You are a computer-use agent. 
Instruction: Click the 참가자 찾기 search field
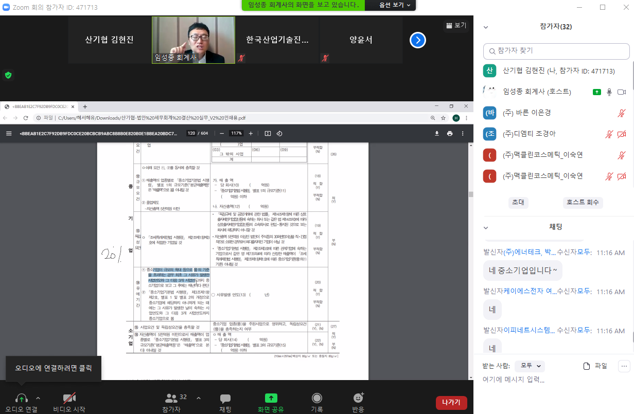556,51
